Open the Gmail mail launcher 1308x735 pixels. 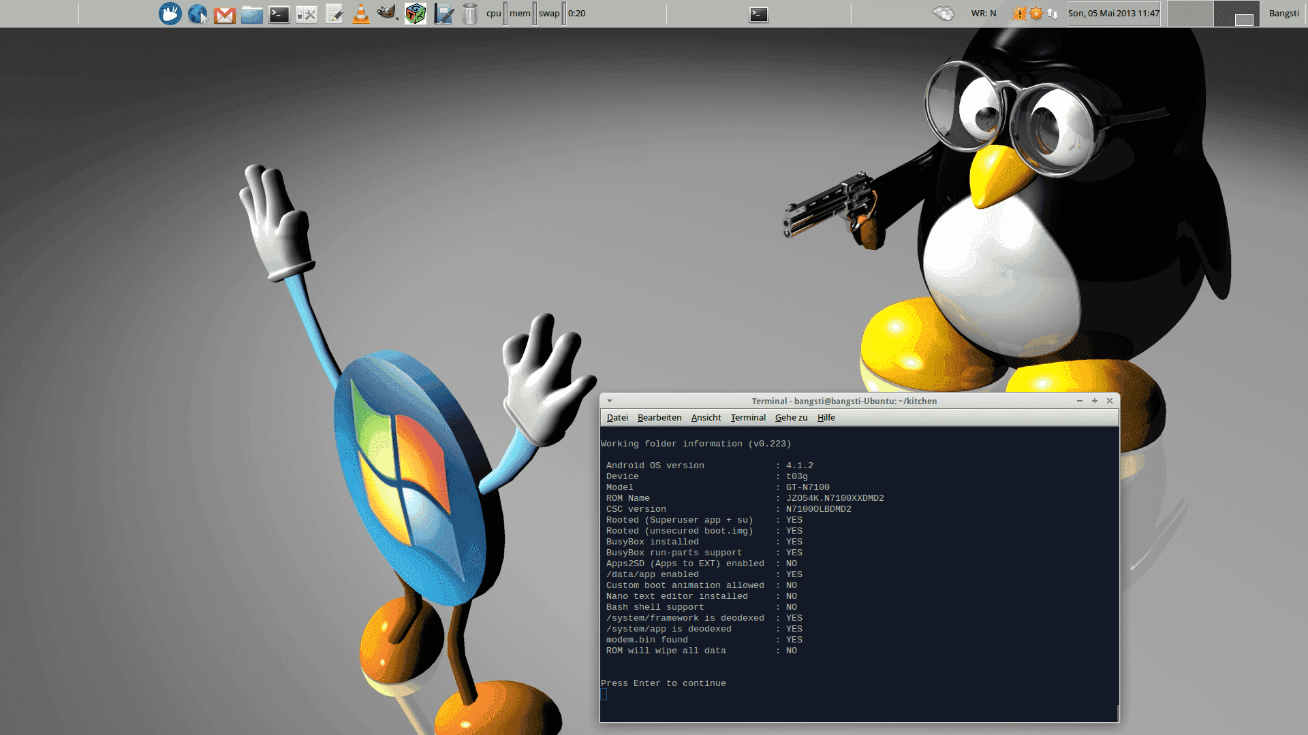(225, 14)
